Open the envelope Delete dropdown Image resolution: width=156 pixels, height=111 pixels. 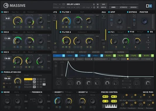pos(88,59)
